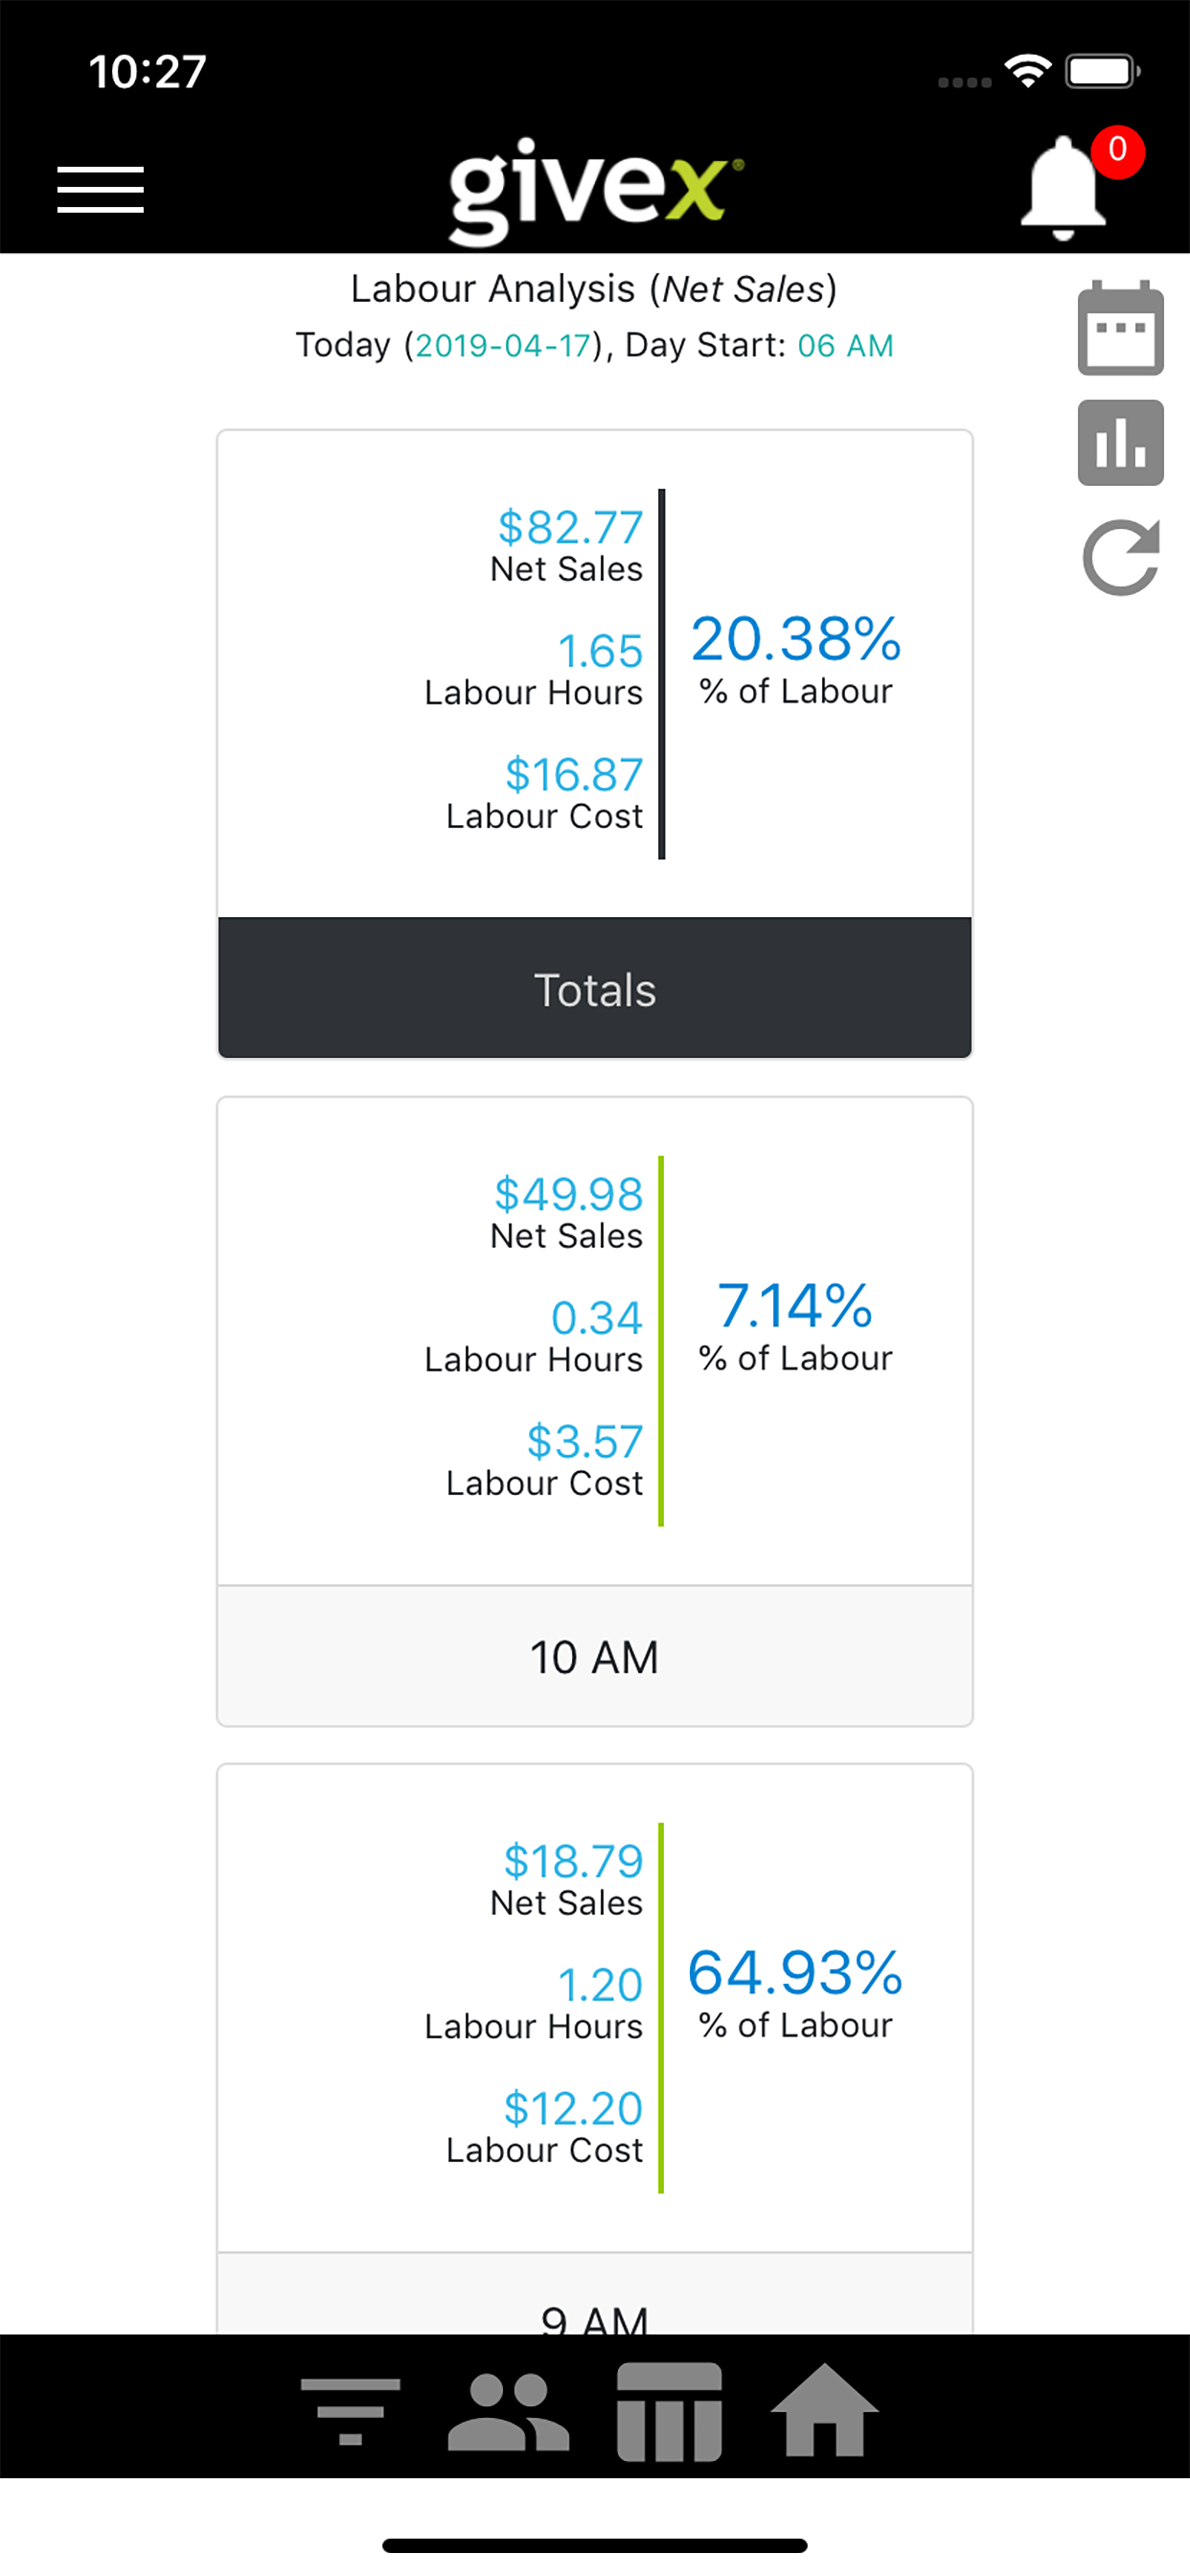Select the Totals card footer

[595, 988]
